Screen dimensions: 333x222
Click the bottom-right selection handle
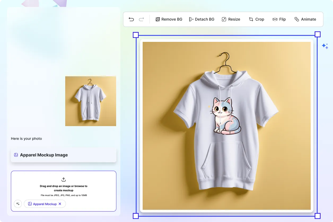[317, 216]
